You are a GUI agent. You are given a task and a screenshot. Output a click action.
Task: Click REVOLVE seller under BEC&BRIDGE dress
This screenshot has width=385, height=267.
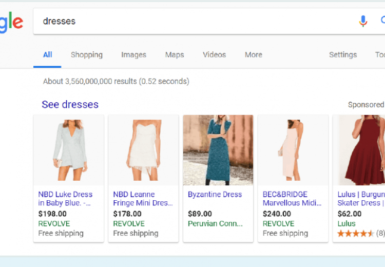278,223
